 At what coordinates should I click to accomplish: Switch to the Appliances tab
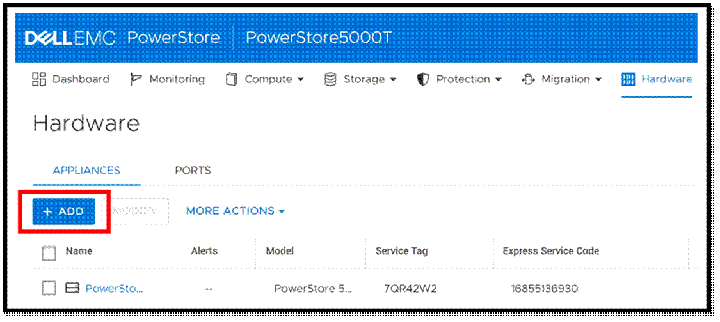(x=86, y=171)
